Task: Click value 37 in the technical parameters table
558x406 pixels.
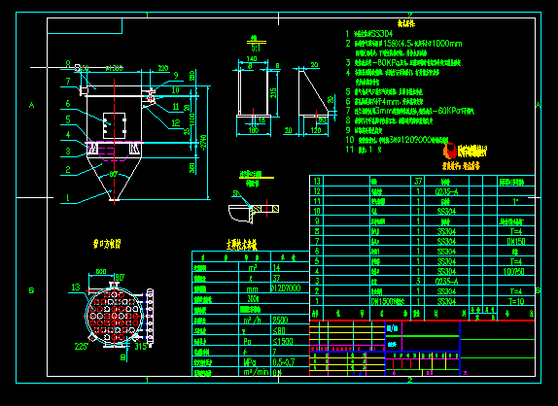Action: click(x=276, y=278)
